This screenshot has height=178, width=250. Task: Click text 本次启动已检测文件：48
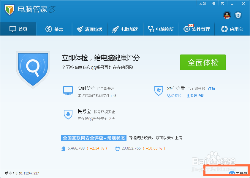97,96
